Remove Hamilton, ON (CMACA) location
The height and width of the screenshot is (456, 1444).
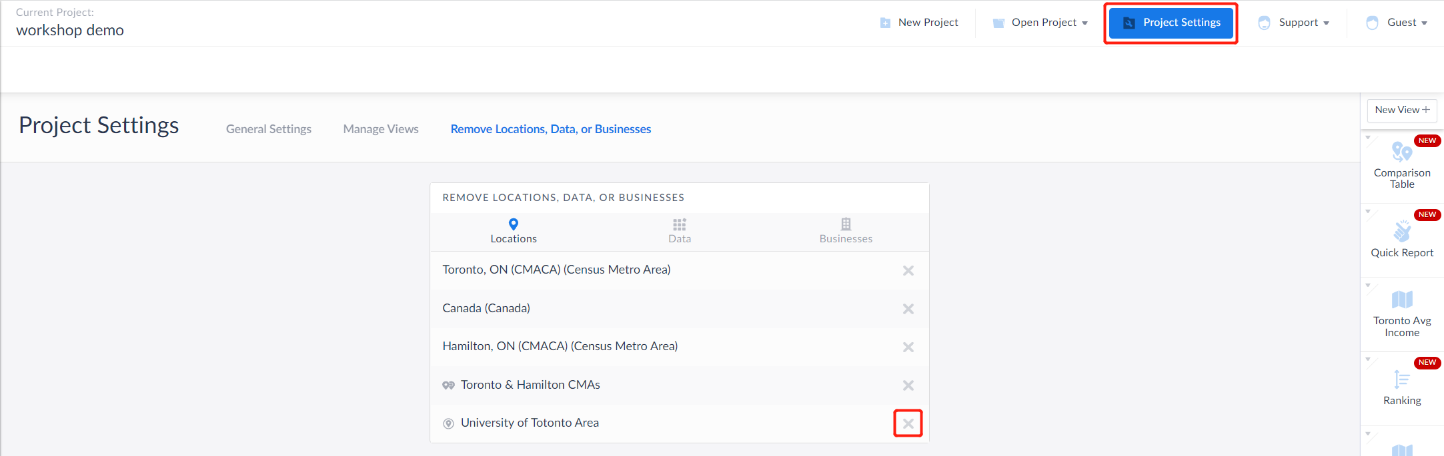click(908, 347)
